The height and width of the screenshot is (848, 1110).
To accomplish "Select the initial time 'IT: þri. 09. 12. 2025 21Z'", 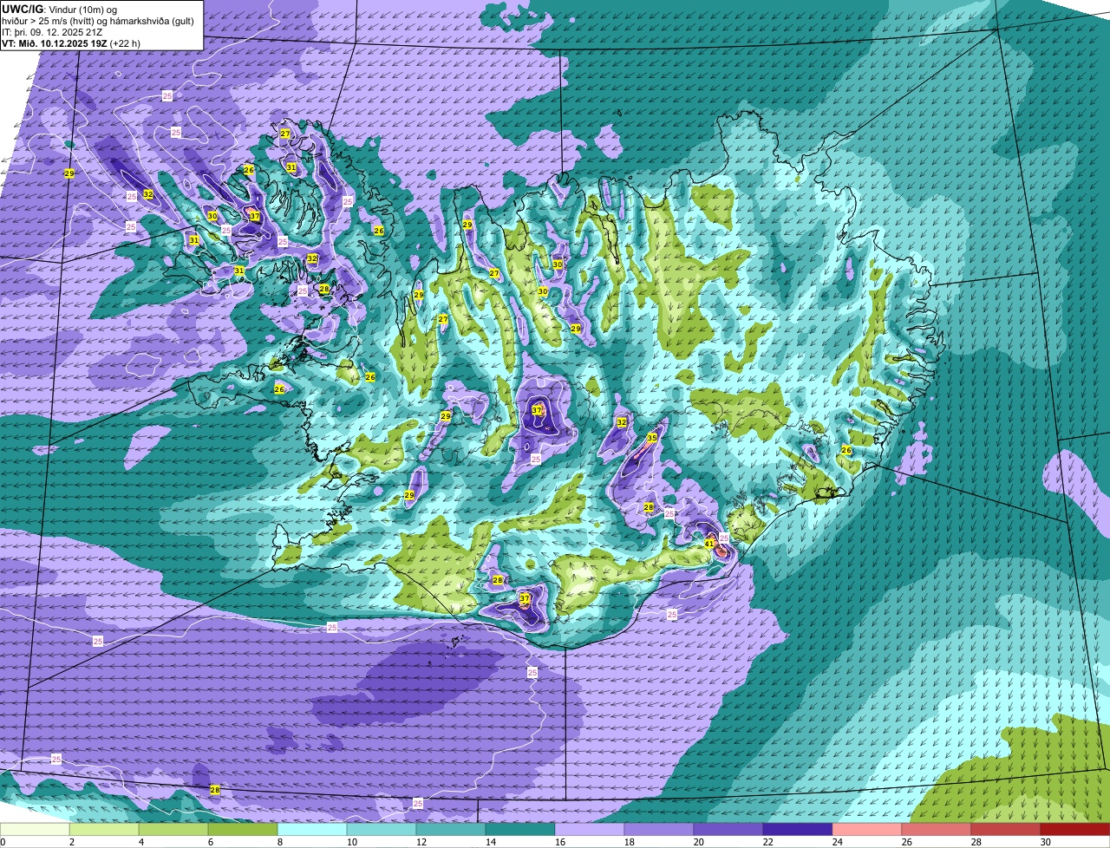I will coord(54,31).
